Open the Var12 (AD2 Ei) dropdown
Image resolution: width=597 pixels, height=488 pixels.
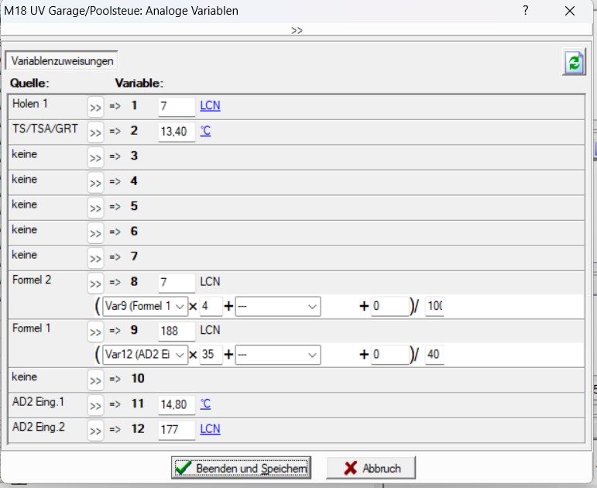[146, 355]
